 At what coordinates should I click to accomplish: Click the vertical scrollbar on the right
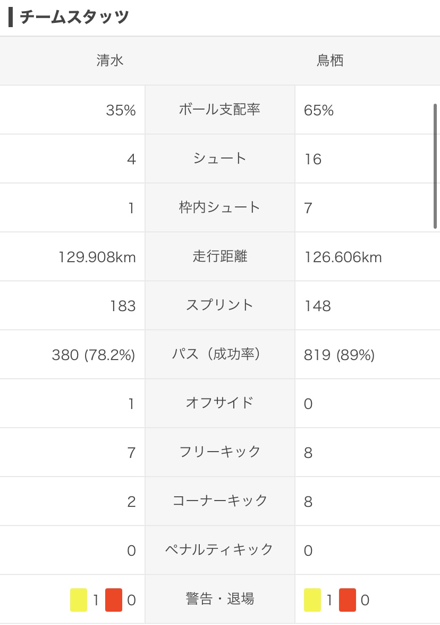point(435,166)
